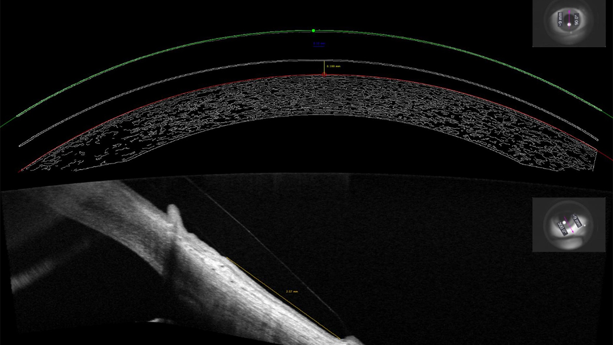The image size is (613, 345).
Task: Click the 90.0° angle label
Action: [577, 19]
